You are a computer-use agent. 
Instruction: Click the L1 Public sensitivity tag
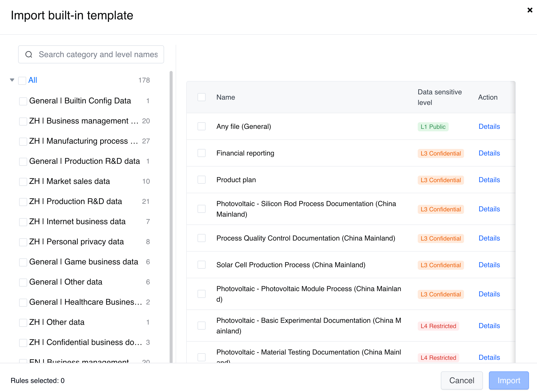point(433,127)
